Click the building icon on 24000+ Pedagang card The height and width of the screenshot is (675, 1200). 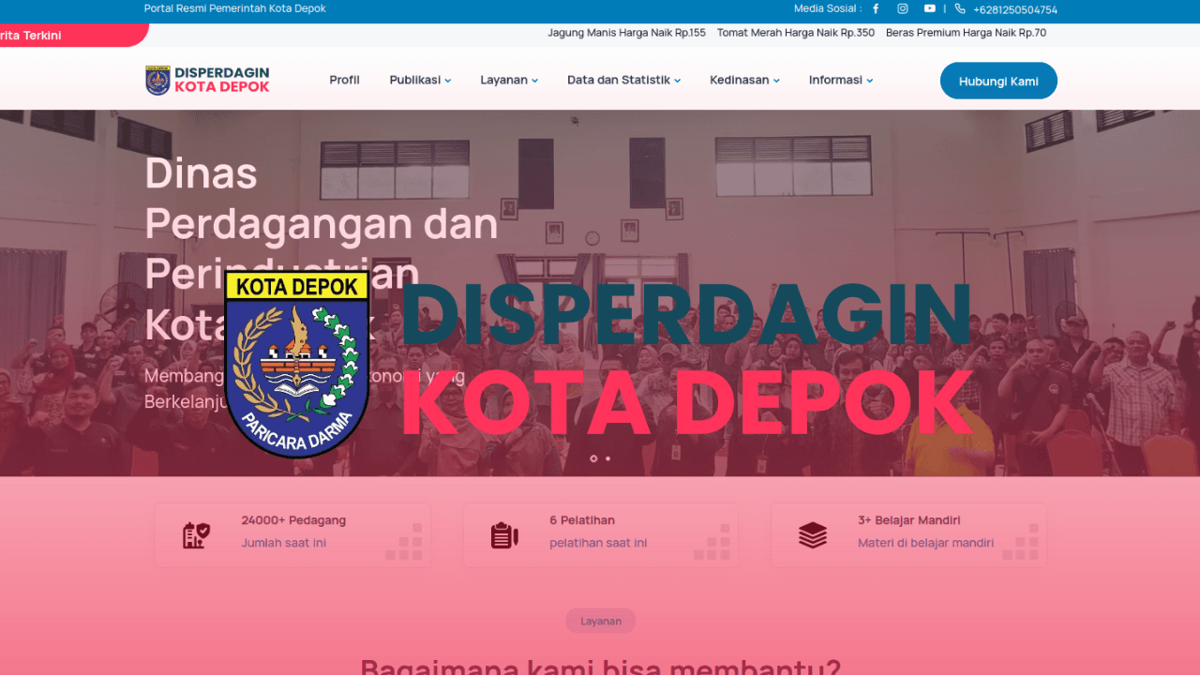194,534
